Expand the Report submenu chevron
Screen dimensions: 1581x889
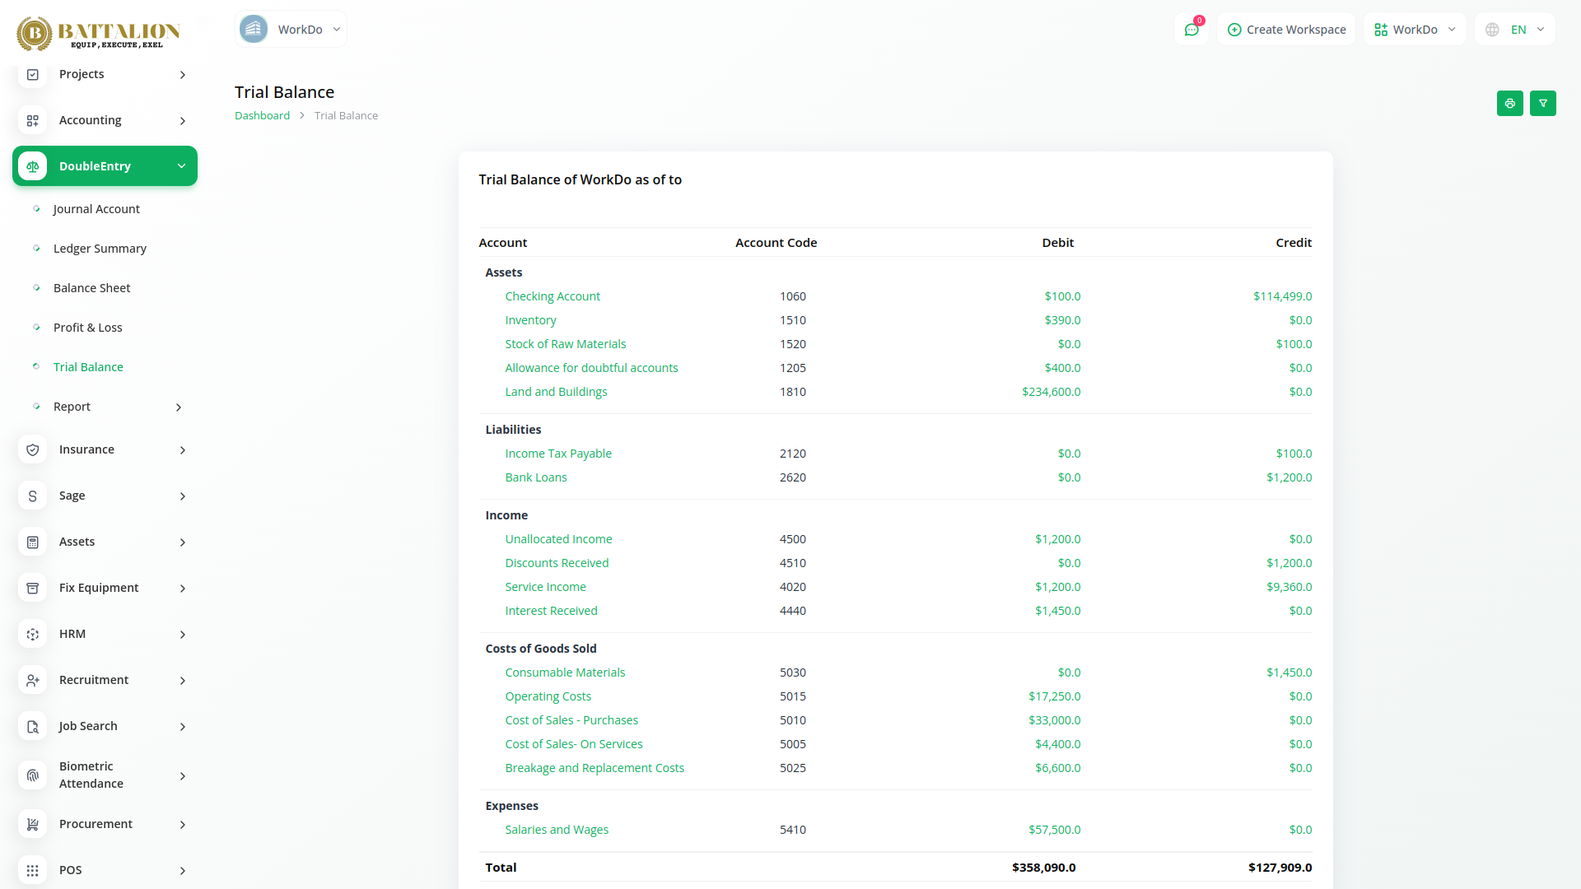pyautogui.click(x=179, y=407)
